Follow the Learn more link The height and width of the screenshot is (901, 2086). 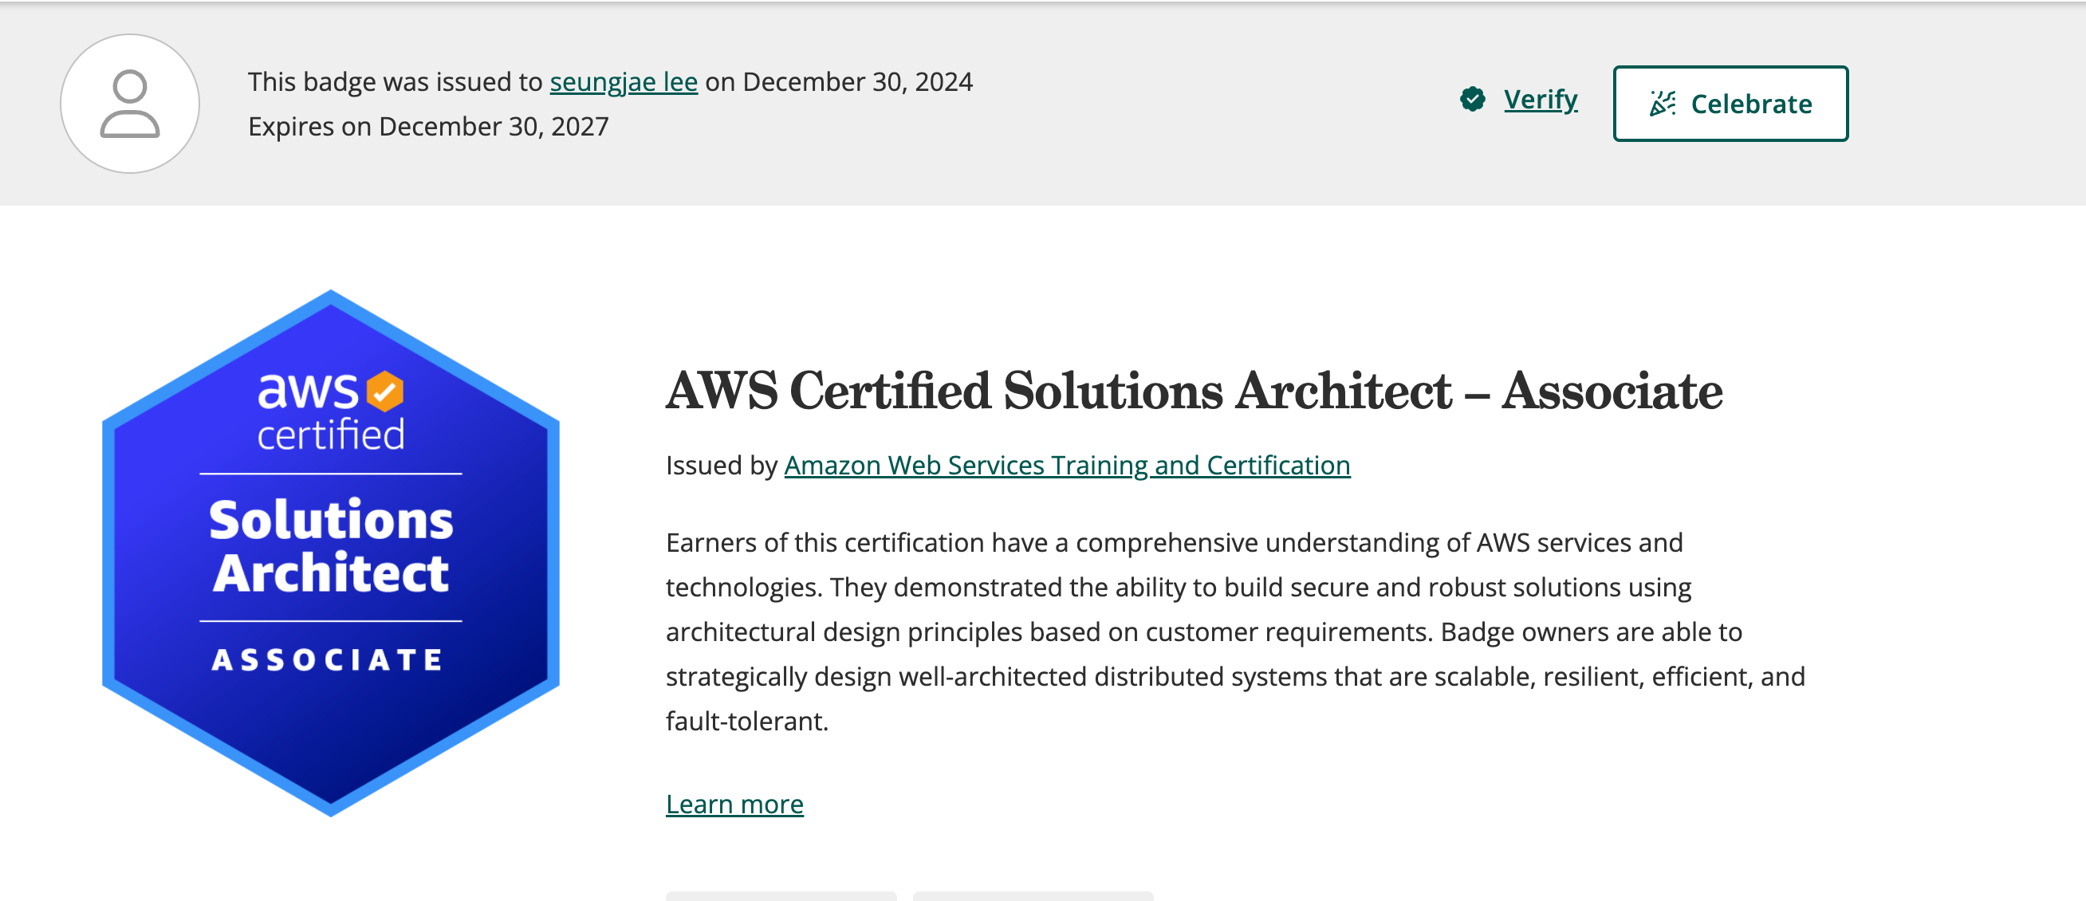(x=734, y=804)
